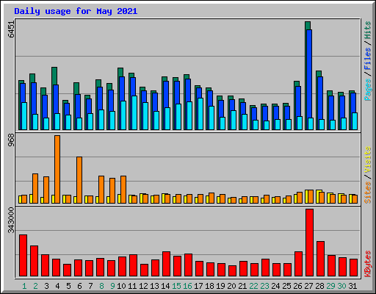Click the "Hits" legend label
376x294 pixels.
pos(367,30)
